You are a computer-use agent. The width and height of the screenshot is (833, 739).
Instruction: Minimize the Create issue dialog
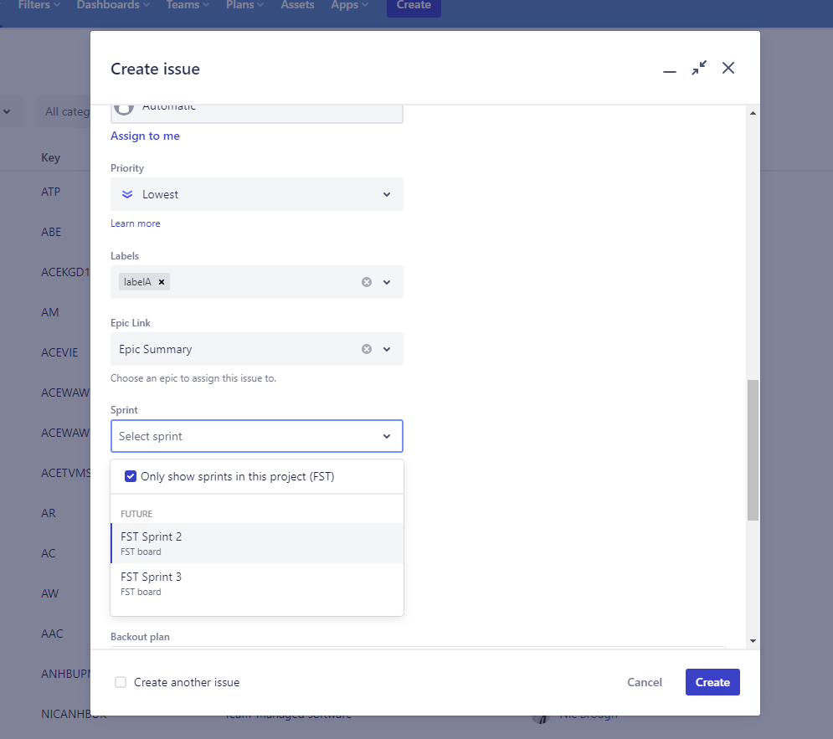click(670, 70)
